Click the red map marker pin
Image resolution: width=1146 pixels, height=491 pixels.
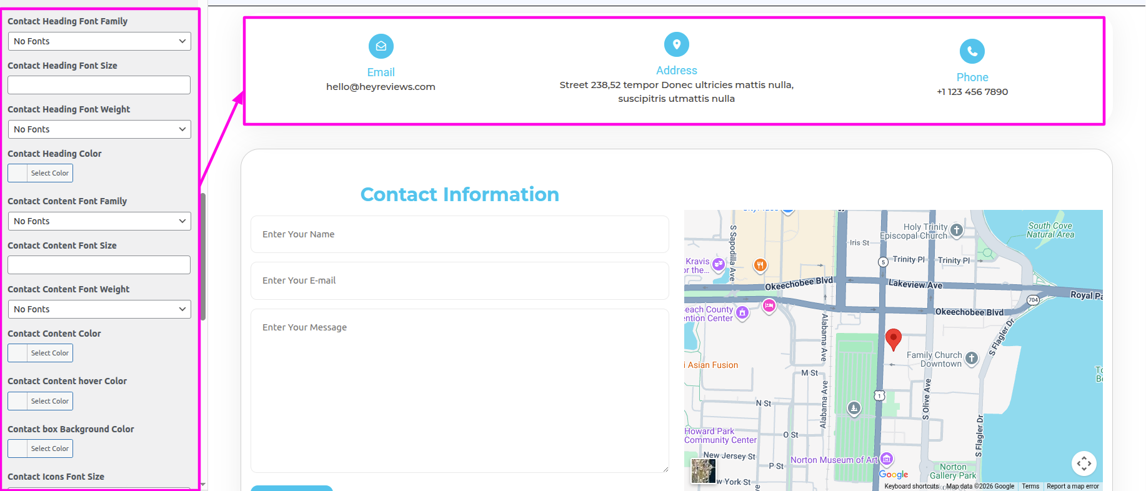point(894,339)
